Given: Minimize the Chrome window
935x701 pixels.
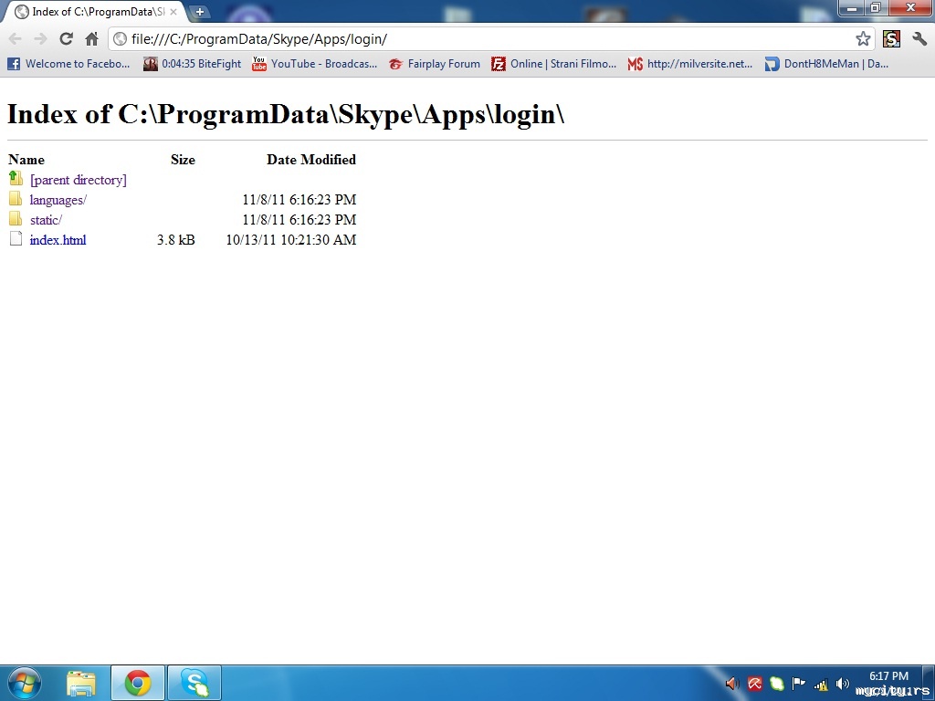Looking at the screenshot, I should (852, 7).
